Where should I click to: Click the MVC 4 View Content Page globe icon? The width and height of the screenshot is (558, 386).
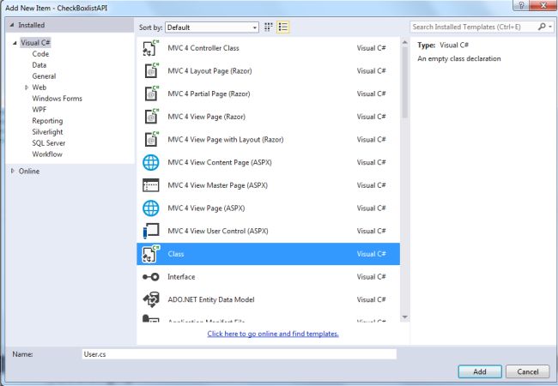tap(151, 162)
